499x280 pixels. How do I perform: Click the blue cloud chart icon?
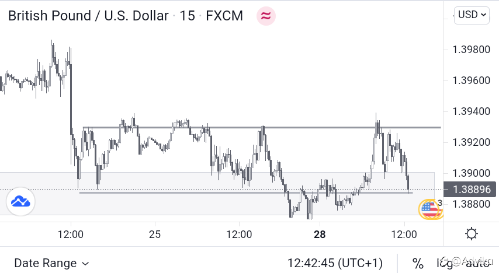pyautogui.click(x=20, y=202)
